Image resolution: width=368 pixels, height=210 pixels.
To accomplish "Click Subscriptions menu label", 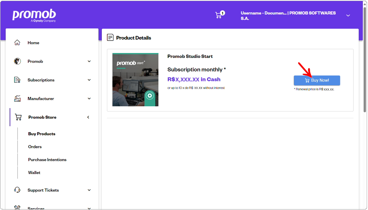I will [41, 80].
